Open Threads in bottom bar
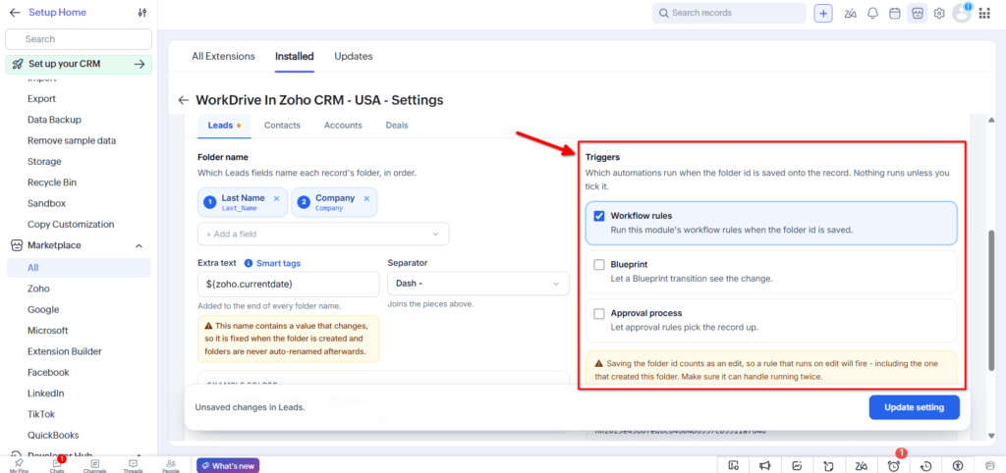 [x=133, y=465]
